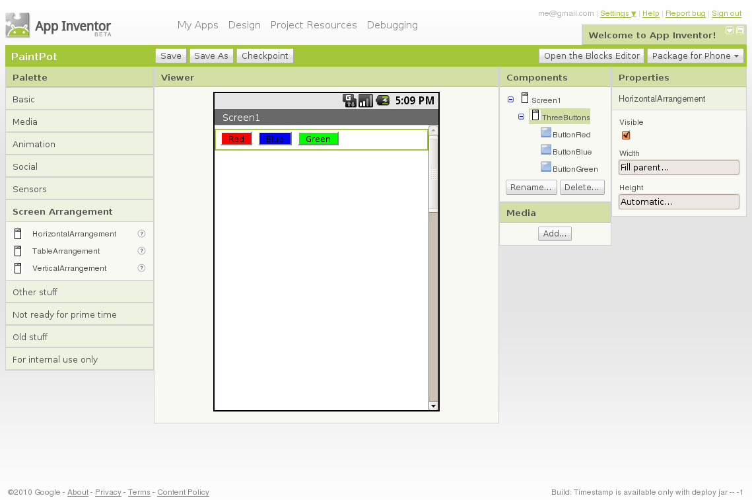Expand the Basic palette section
752x500 pixels.
pyautogui.click(x=80, y=99)
